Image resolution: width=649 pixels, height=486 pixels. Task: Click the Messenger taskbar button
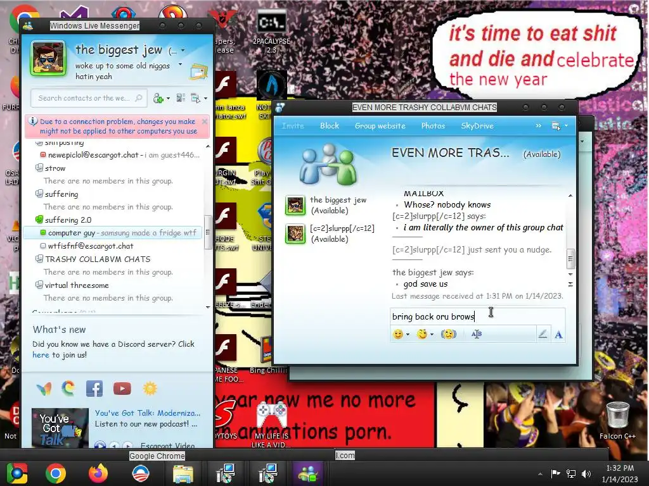point(307,473)
